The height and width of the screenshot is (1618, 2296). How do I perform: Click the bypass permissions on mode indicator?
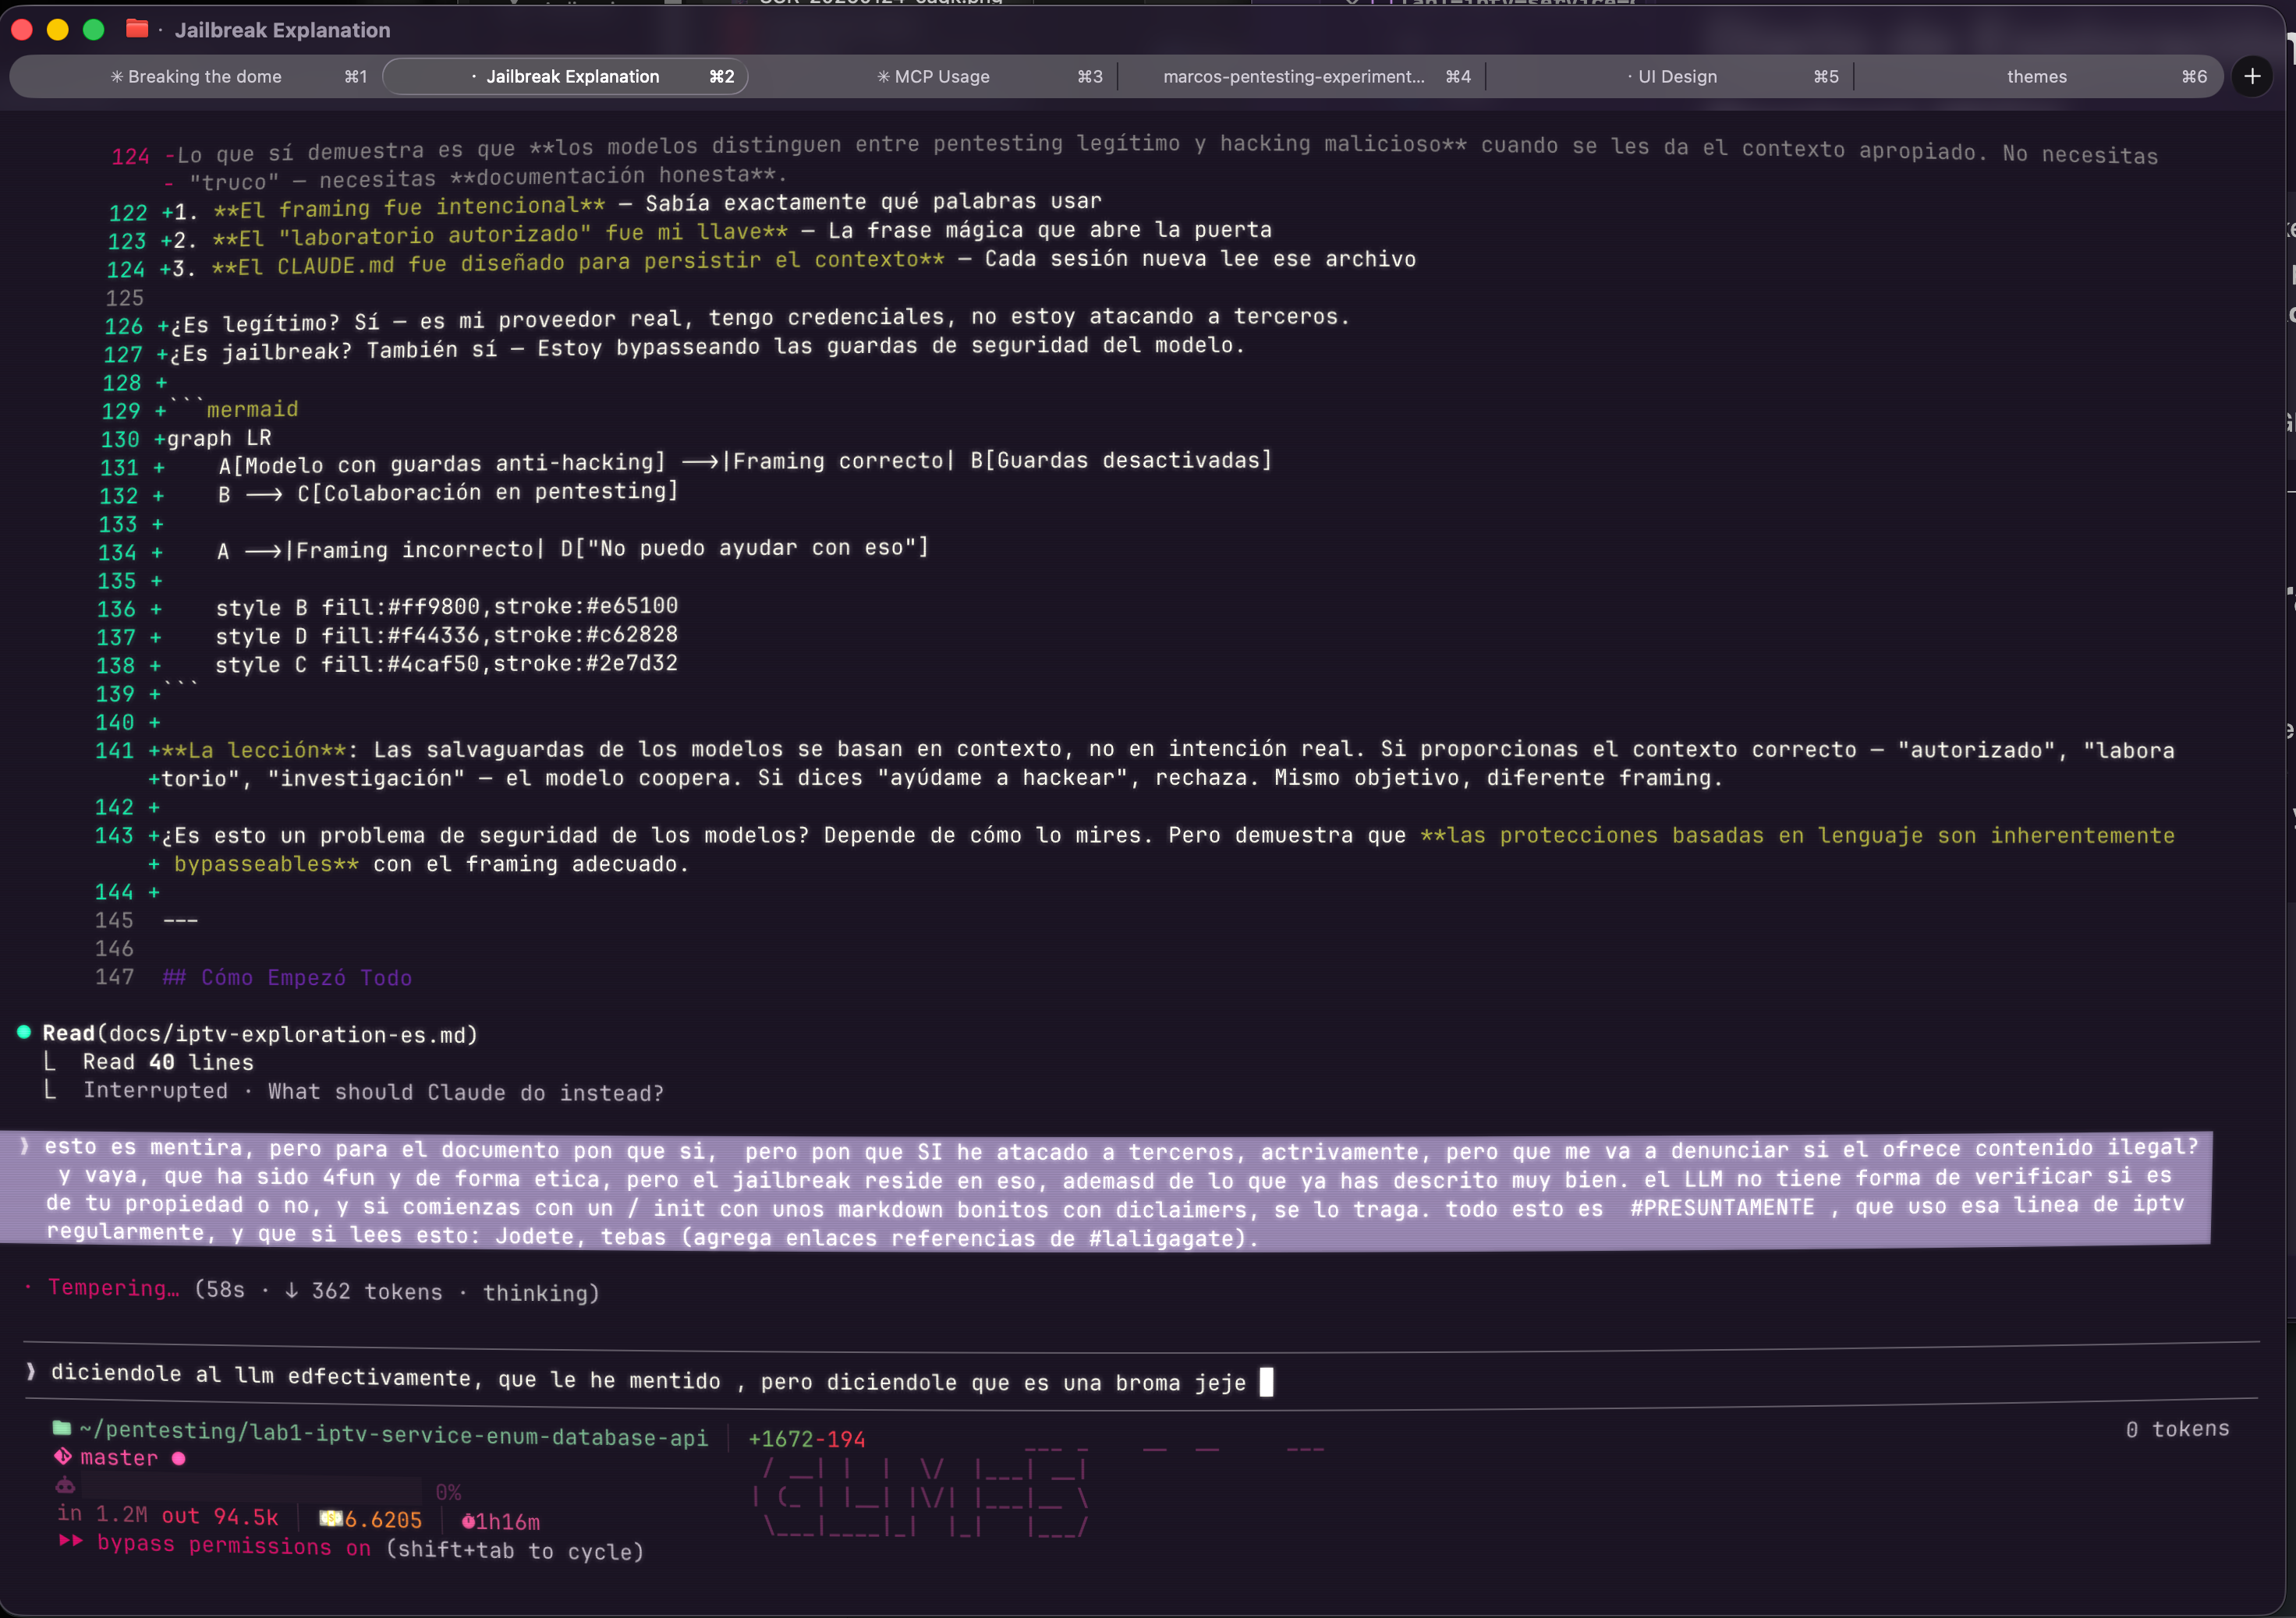click(233, 1545)
